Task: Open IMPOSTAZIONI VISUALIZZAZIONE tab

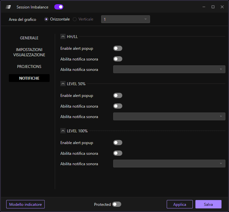Action: point(29,52)
